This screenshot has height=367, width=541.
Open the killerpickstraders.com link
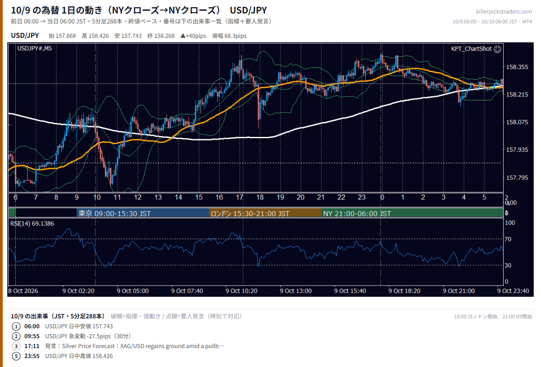tap(504, 12)
